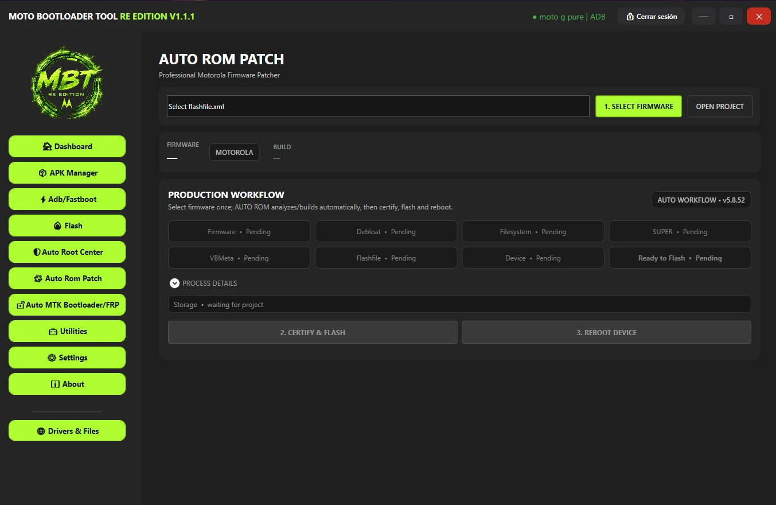
Task: Minimize the application window
Action: point(704,17)
